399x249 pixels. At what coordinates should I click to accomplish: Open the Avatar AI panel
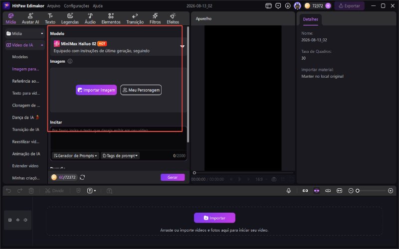point(30,18)
